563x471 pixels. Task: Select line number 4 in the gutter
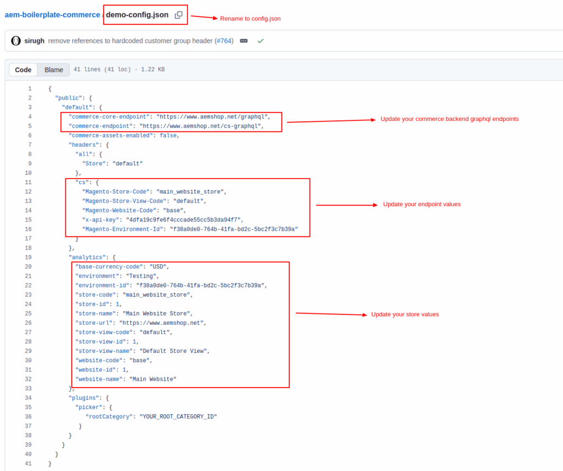coord(29,117)
